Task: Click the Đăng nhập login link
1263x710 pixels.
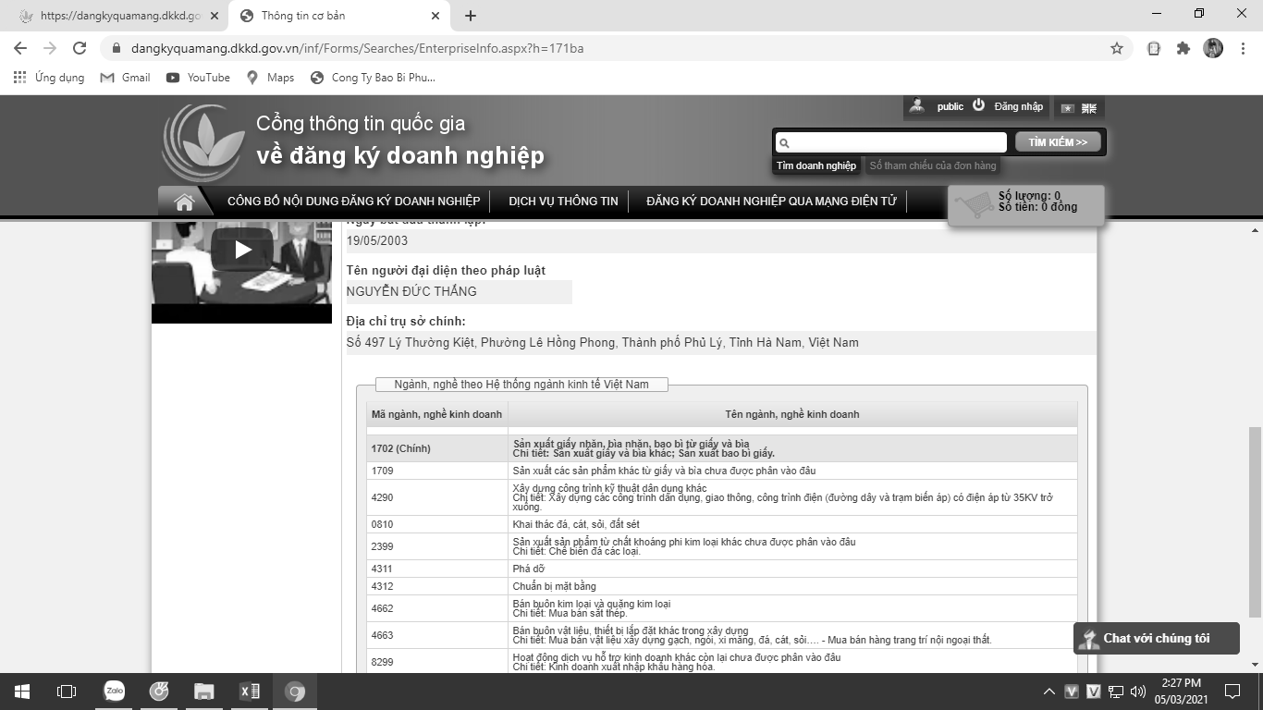Action: click(x=1018, y=106)
